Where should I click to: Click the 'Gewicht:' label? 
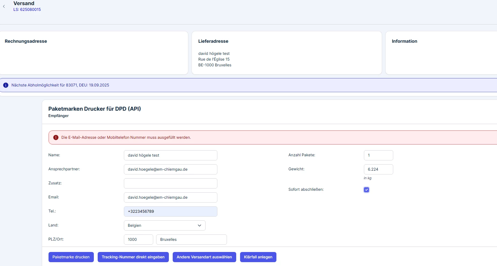[x=297, y=169]
